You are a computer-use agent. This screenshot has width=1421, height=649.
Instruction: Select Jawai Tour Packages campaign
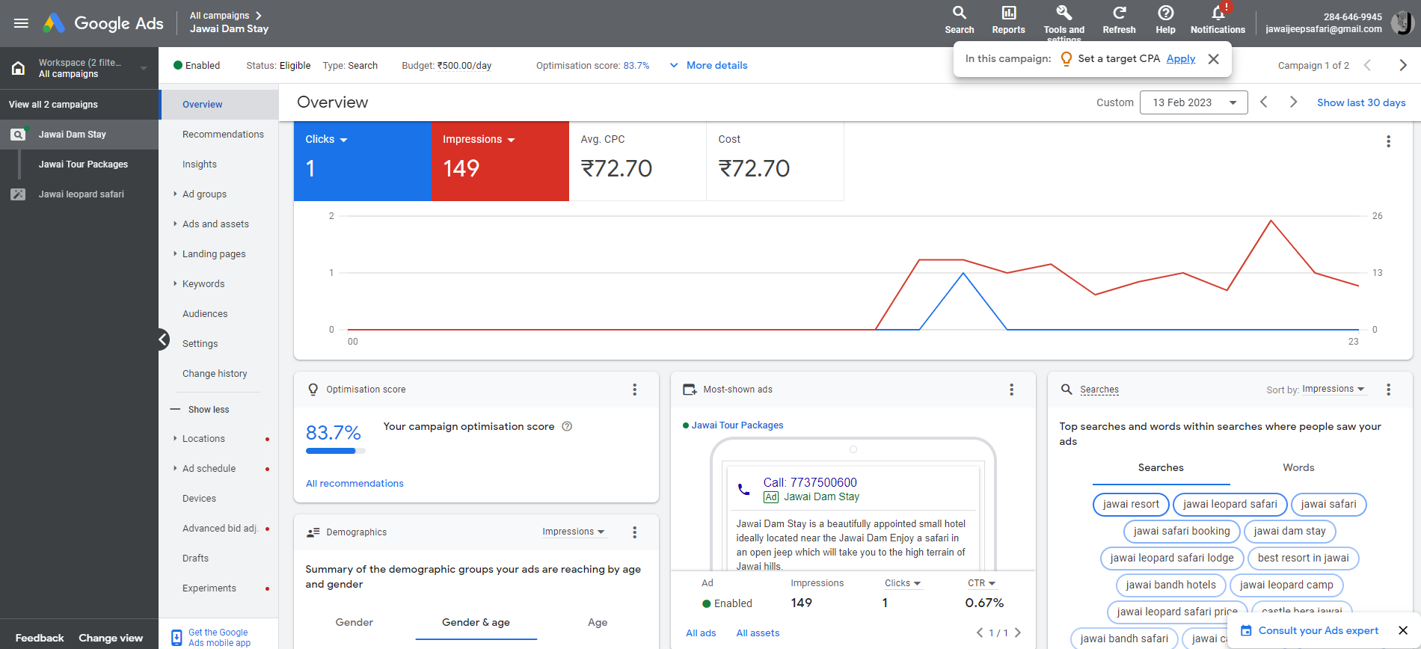click(83, 164)
